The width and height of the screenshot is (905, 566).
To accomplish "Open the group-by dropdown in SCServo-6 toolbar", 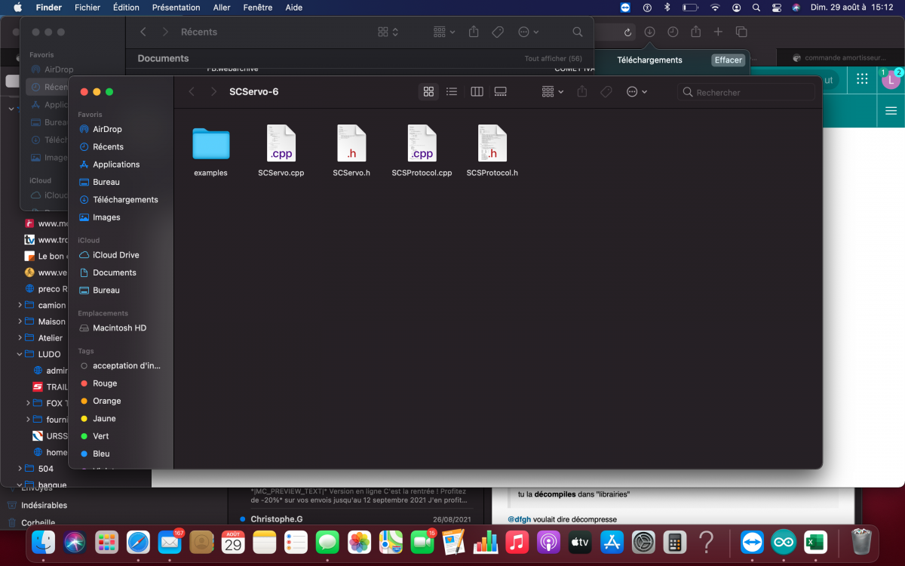I will (x=553, y=92).
